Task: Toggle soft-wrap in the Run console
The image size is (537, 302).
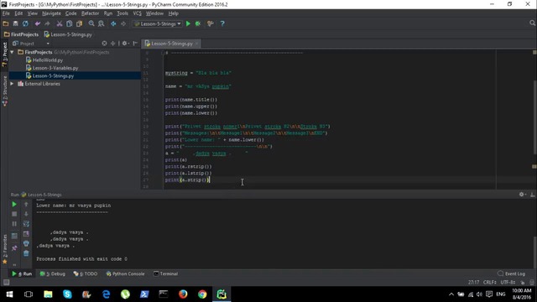Action: click(26, 224)
